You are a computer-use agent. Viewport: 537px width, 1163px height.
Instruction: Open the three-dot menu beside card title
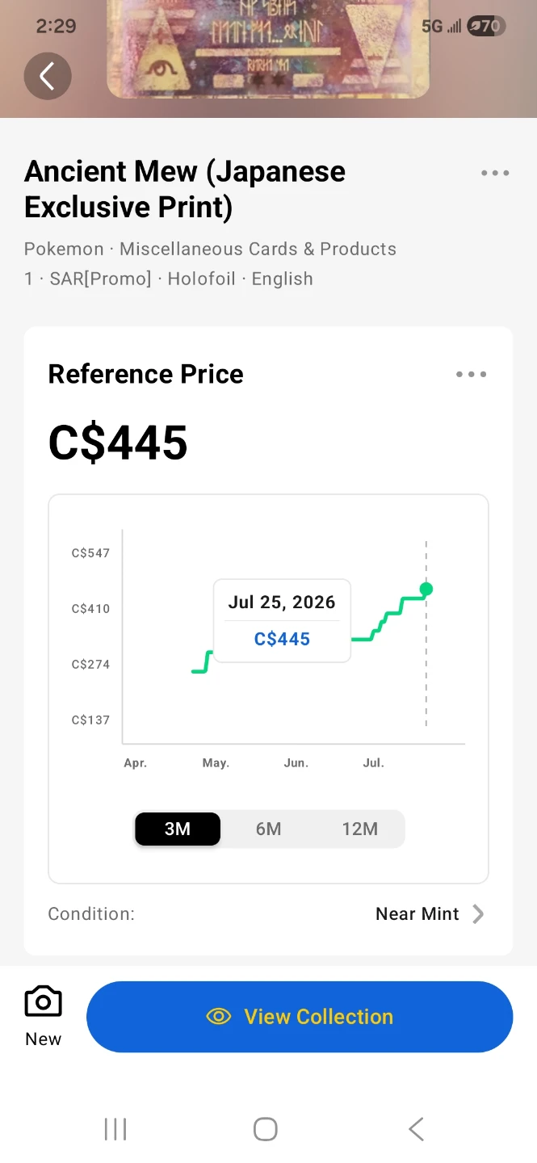(495, 173)
